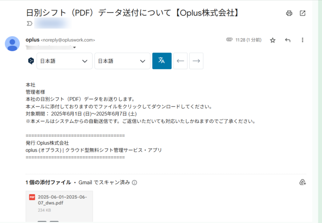
Task: Toggle the importance marker under the subject
Action: click(x=30, y=23)
